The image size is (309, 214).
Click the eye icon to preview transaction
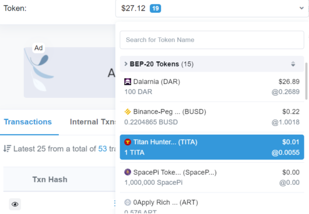pos(15,204)
